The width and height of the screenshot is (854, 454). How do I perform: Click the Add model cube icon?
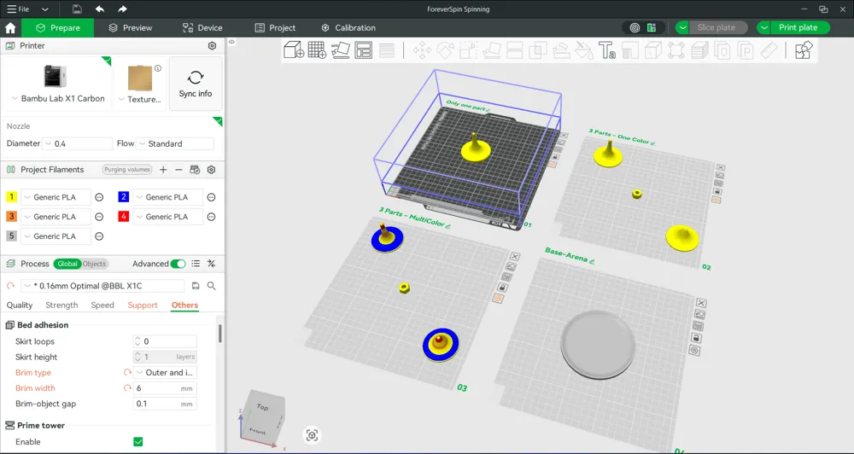[294, 50]
